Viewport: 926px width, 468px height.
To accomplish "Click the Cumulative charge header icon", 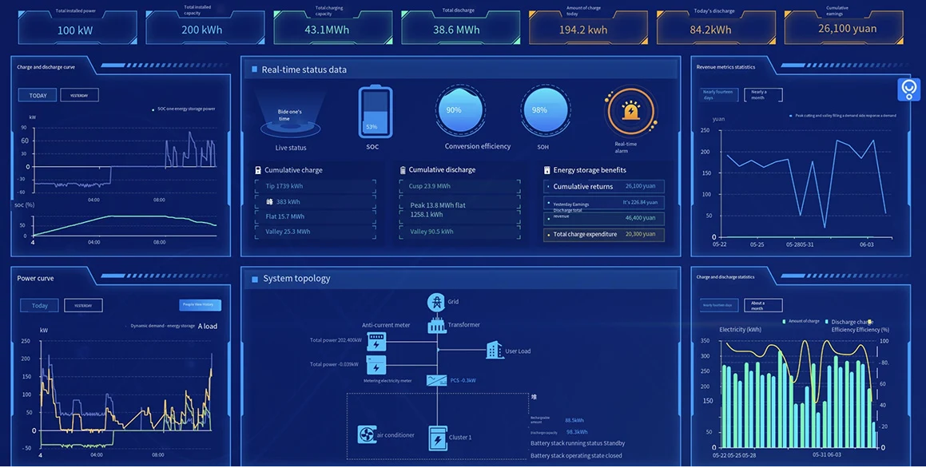I will [x=258, y=170].
